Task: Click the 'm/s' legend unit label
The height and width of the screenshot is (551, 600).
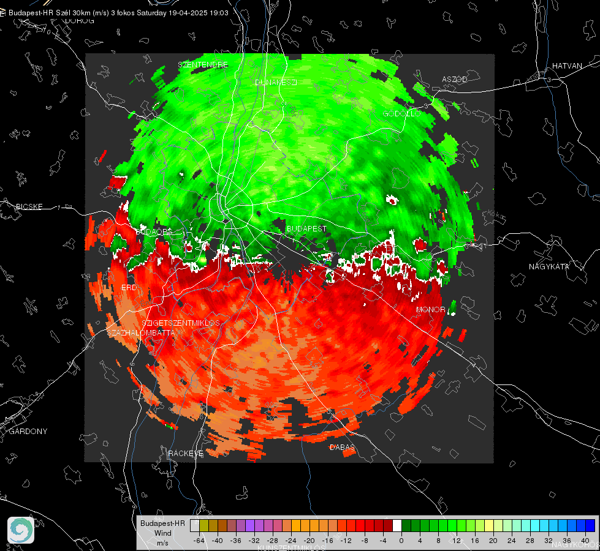Action: [162, 542]
